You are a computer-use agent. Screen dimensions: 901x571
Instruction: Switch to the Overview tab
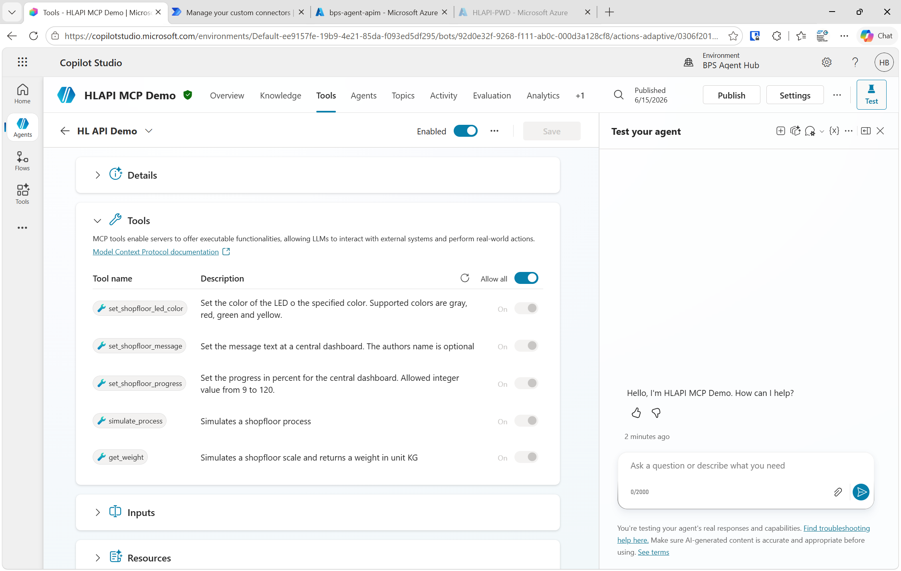tap(227, 95)
